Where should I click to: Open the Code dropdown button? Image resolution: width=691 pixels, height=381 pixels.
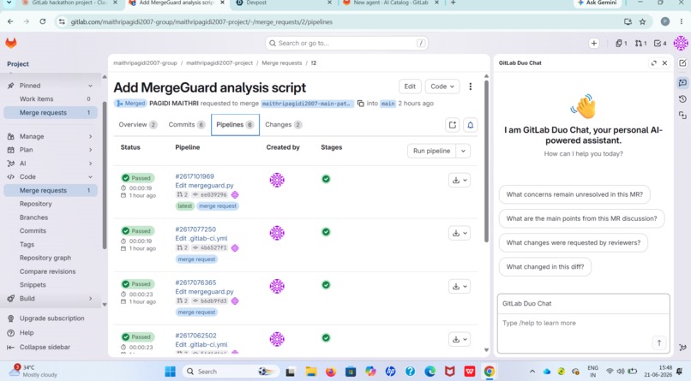point(442,86)
